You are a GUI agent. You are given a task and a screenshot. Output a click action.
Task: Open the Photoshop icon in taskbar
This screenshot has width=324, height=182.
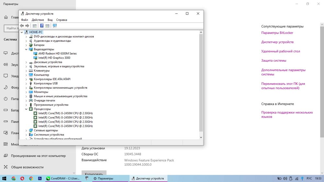click(x=40, y=178)
